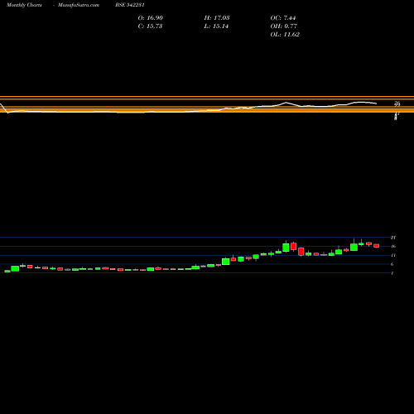Click the price axis label 1

point(392,273)
